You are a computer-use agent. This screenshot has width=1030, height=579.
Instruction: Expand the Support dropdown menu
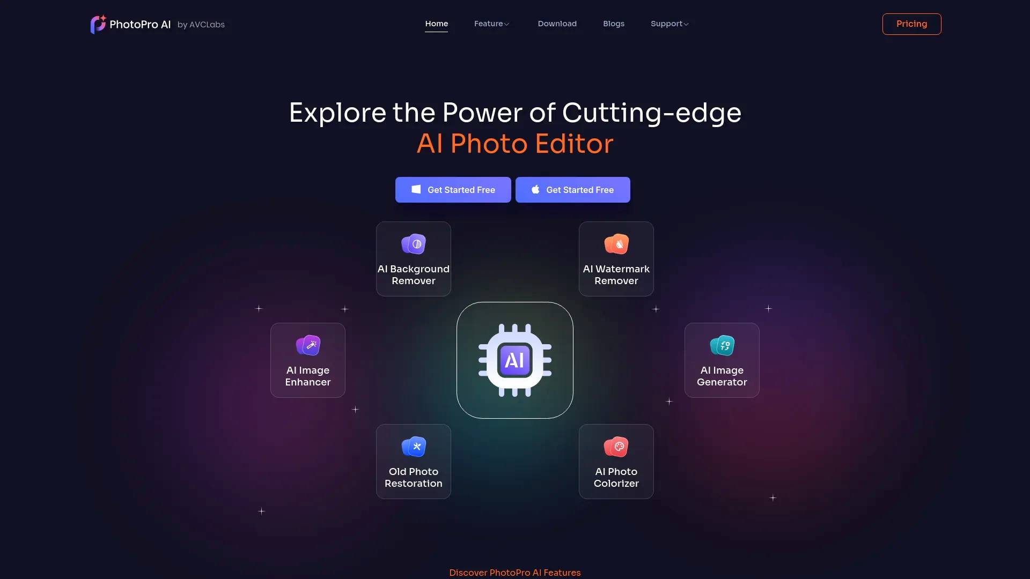pyautogui.click(x=669, y=24)
